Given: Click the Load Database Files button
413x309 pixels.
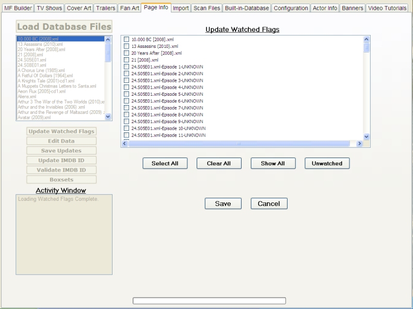Looking at the screenshot, I should click(x=64, y=27).
